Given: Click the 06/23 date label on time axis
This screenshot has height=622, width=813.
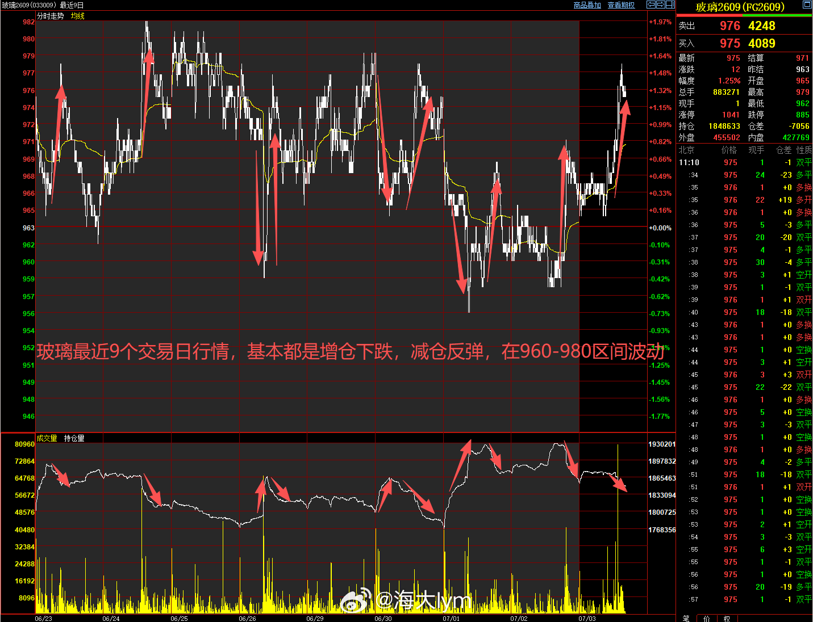Looking at the screenshot, I should (x=43, y=619).
